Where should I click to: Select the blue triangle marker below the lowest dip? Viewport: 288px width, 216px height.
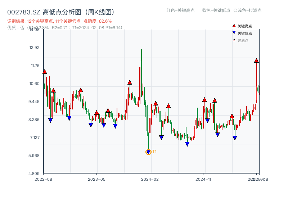148,152
